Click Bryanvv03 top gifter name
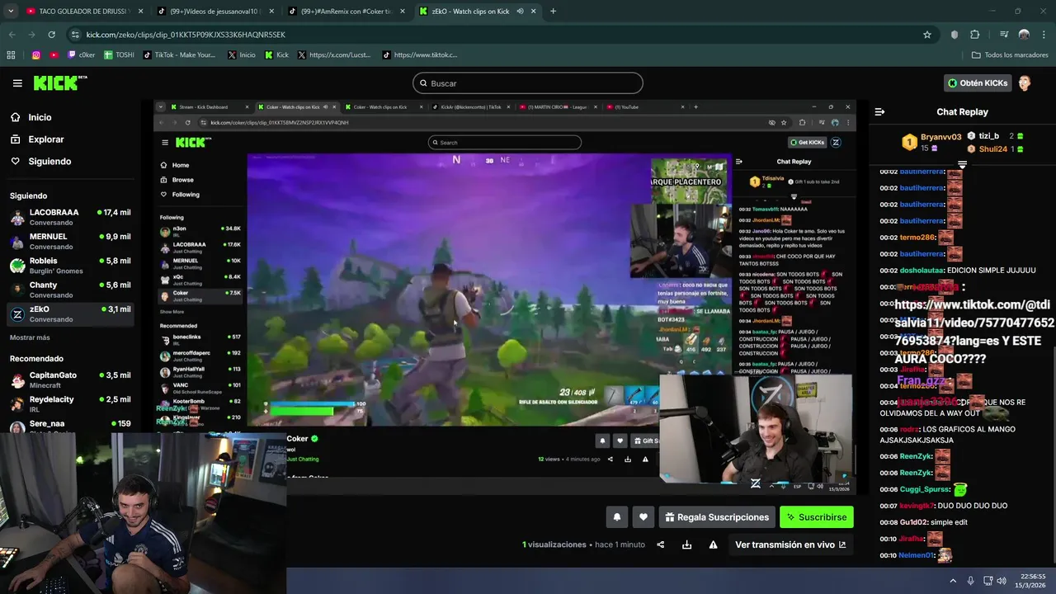This screenshot has height=594, width=1056. [x=941, y=137]
